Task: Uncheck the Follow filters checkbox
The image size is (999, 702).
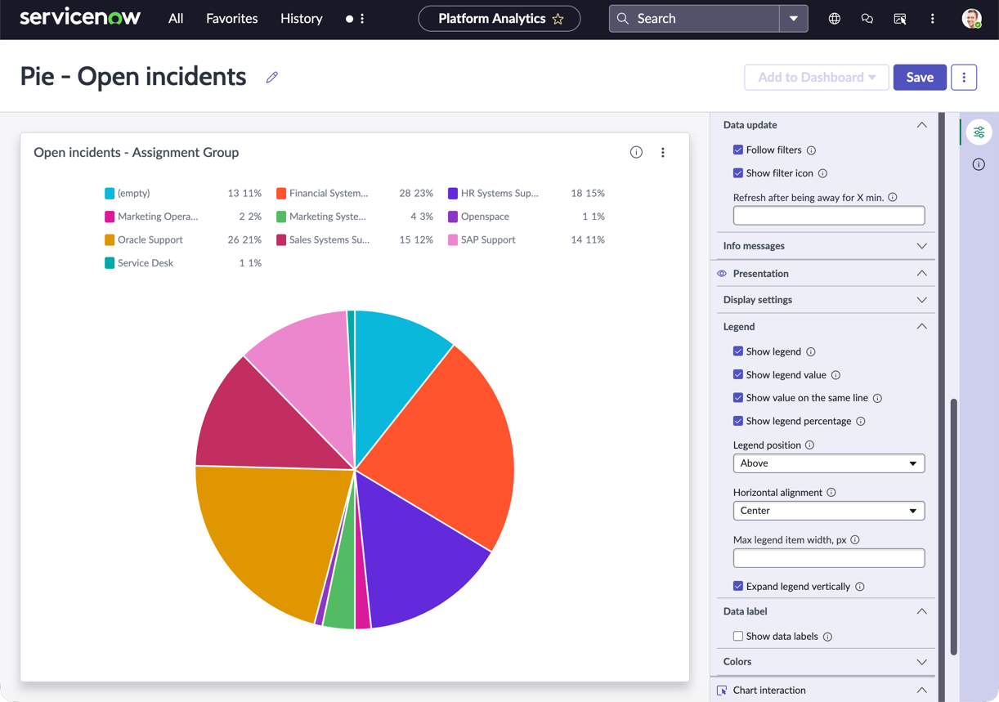Action: coord(738,150)
